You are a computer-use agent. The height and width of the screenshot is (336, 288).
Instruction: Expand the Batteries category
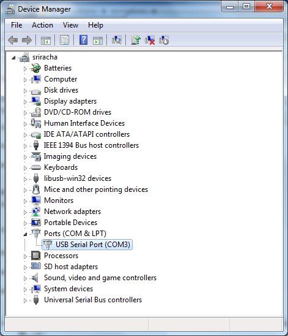click(x=25, y=69)
